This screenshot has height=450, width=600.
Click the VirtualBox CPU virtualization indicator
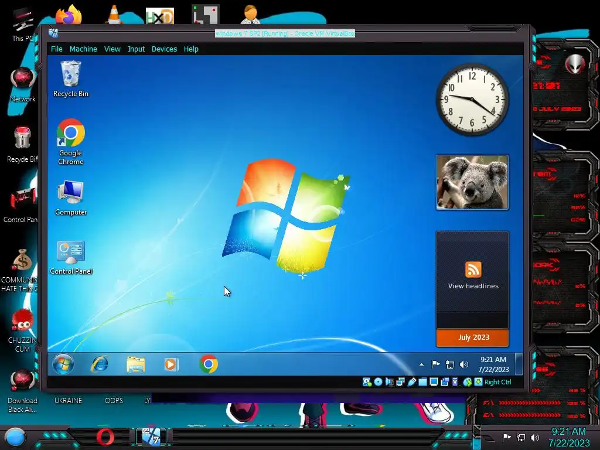click(455, 382)
